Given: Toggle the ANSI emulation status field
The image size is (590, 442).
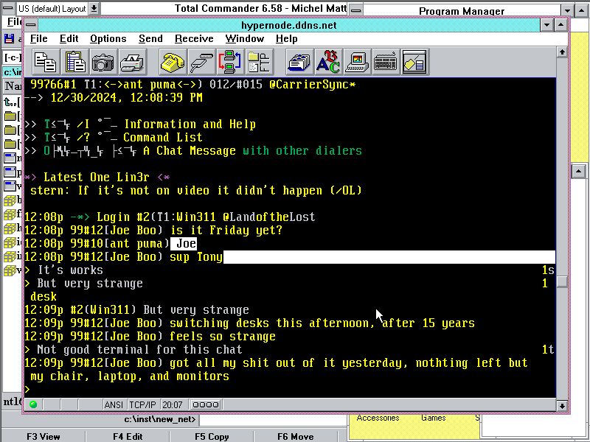Looking at the screenshot, I should [114, 404].
